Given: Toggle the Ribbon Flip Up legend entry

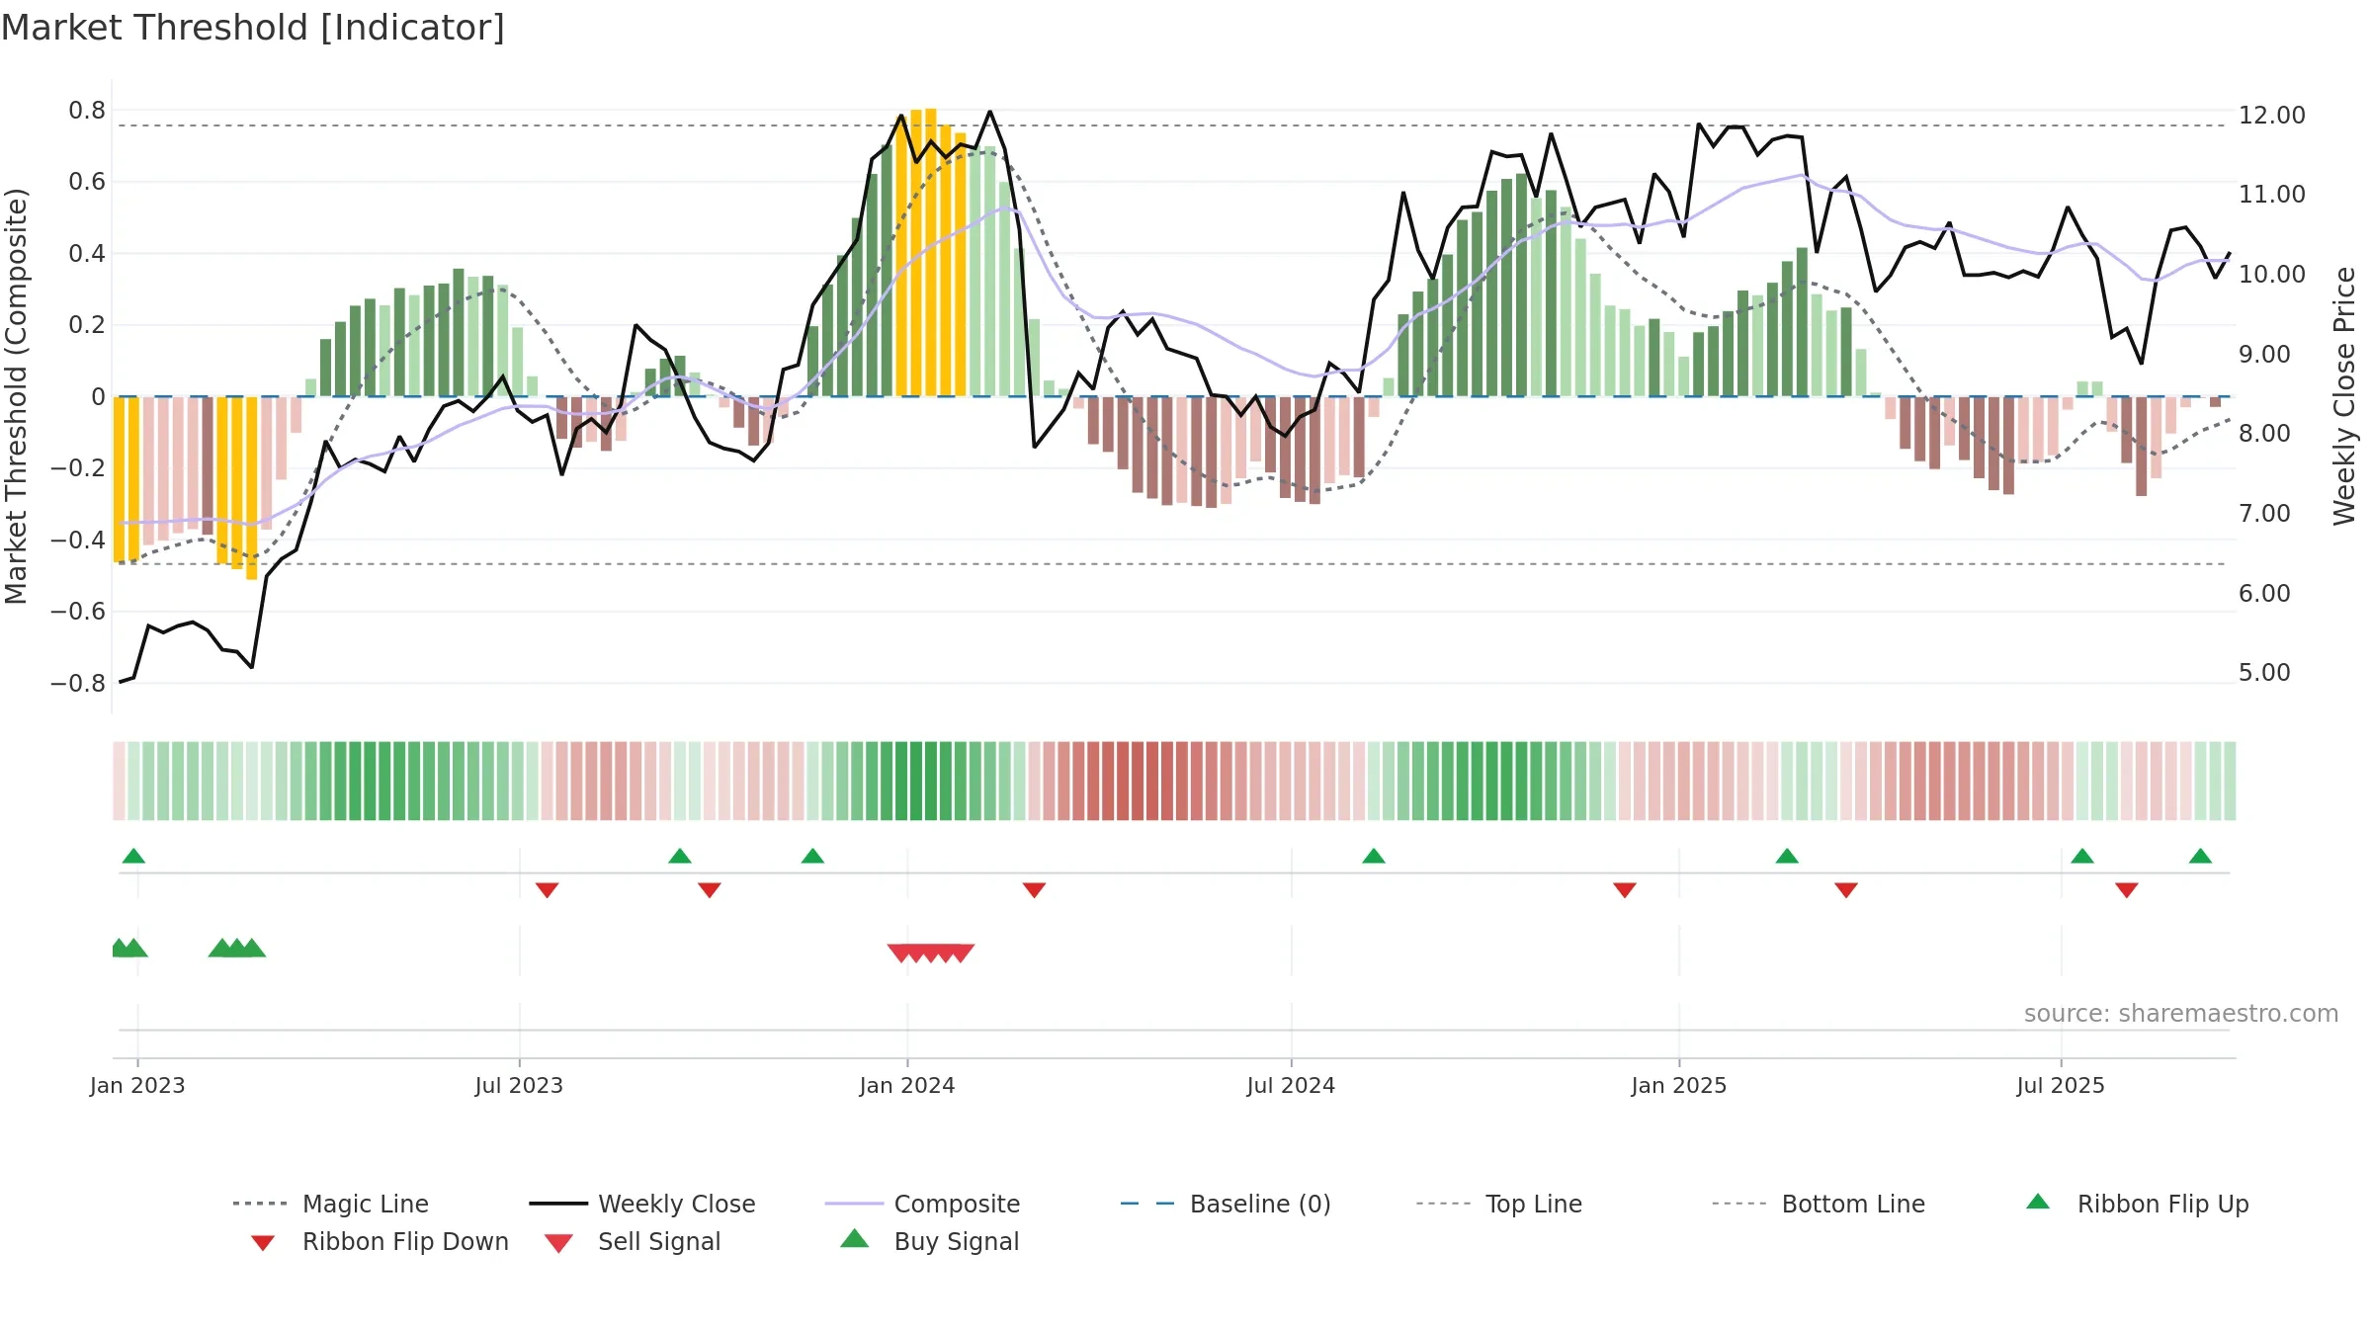Looking at the screenshot, I should [x=2137, y=1204].
